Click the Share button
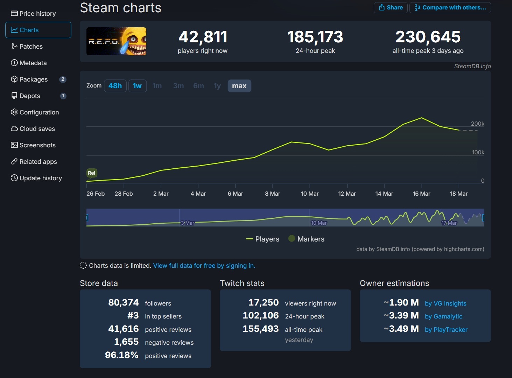The height and width of the screenshot is (378, 512). tap(391, 8)
